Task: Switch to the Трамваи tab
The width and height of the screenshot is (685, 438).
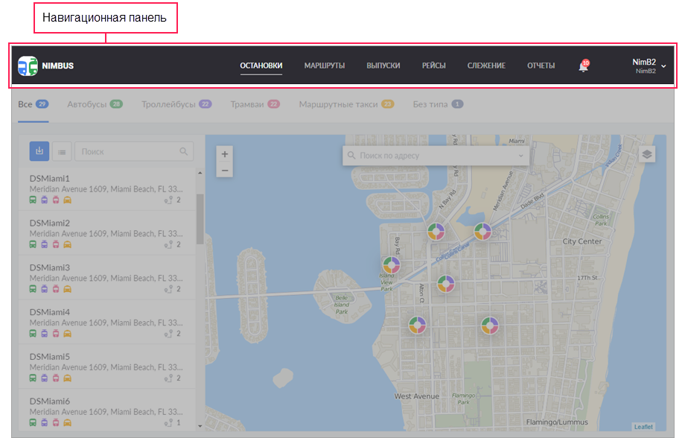Action: pyautogui.click(x=255, y=104)
